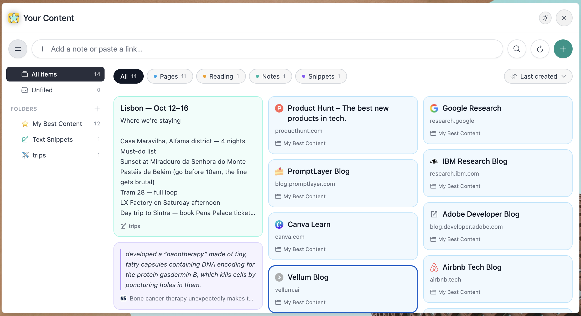Viewport: 581px width, 316px height.
Task: Filter by the Pages tab
Action: 170,76
